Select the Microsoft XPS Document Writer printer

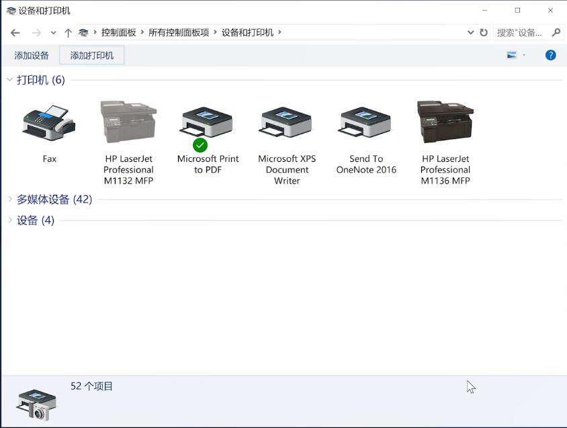[x=286, y=124]
